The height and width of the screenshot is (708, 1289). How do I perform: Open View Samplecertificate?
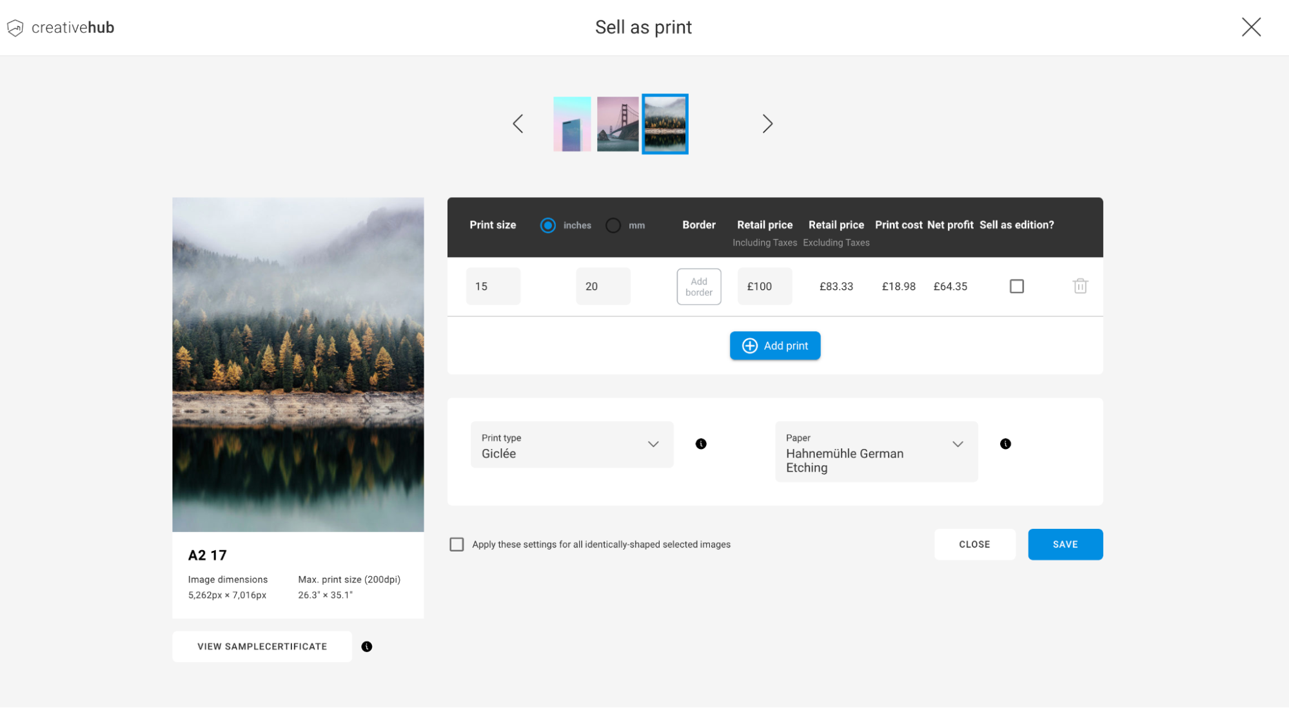(x=262, y=647)
